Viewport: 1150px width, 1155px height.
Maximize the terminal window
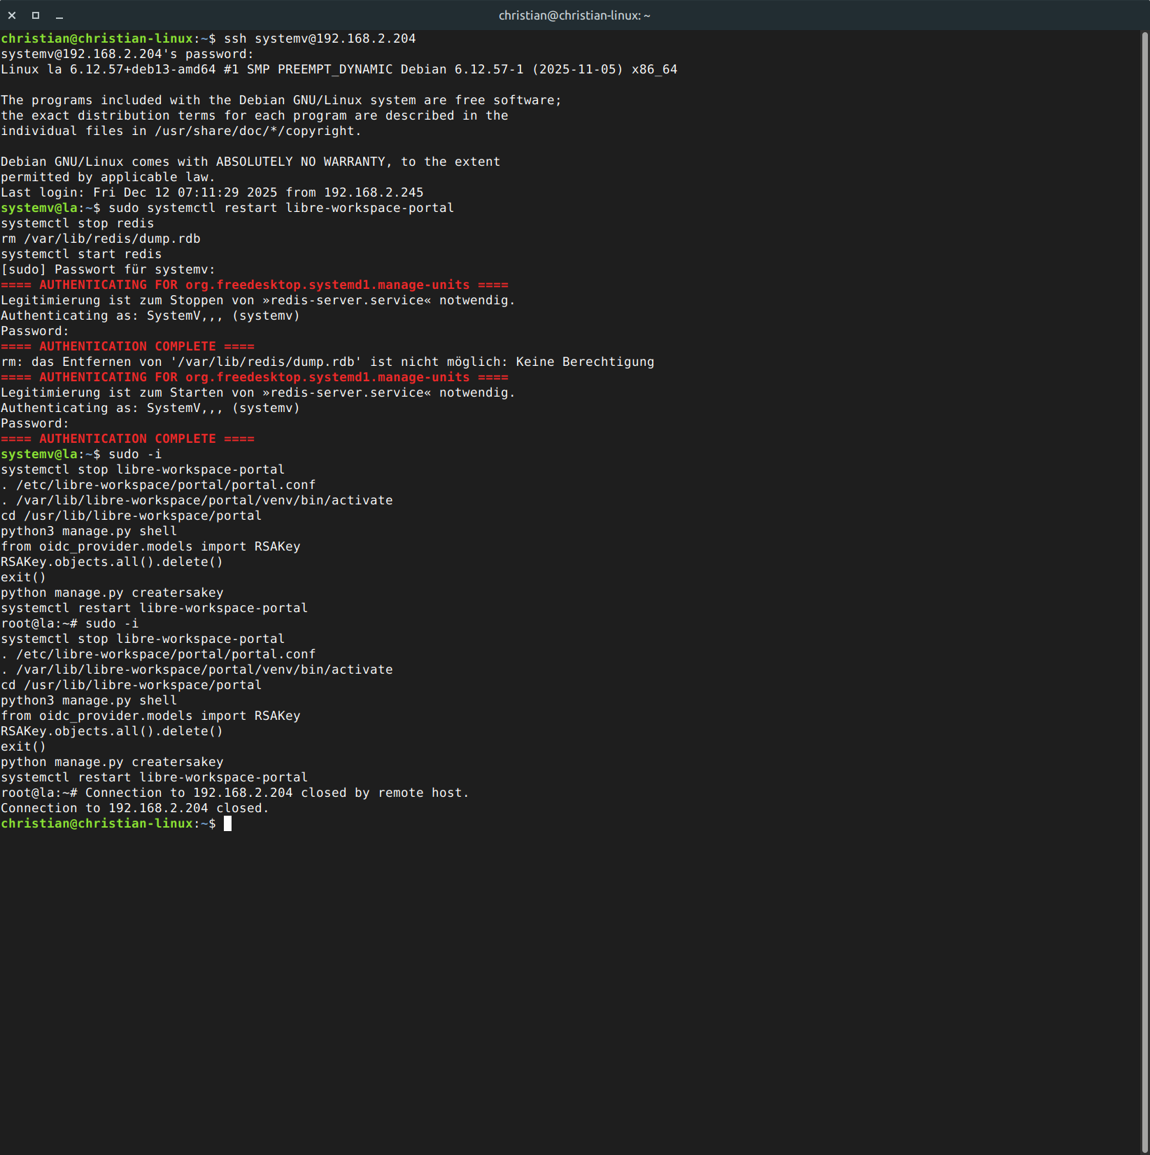click(x=36, y=15)
